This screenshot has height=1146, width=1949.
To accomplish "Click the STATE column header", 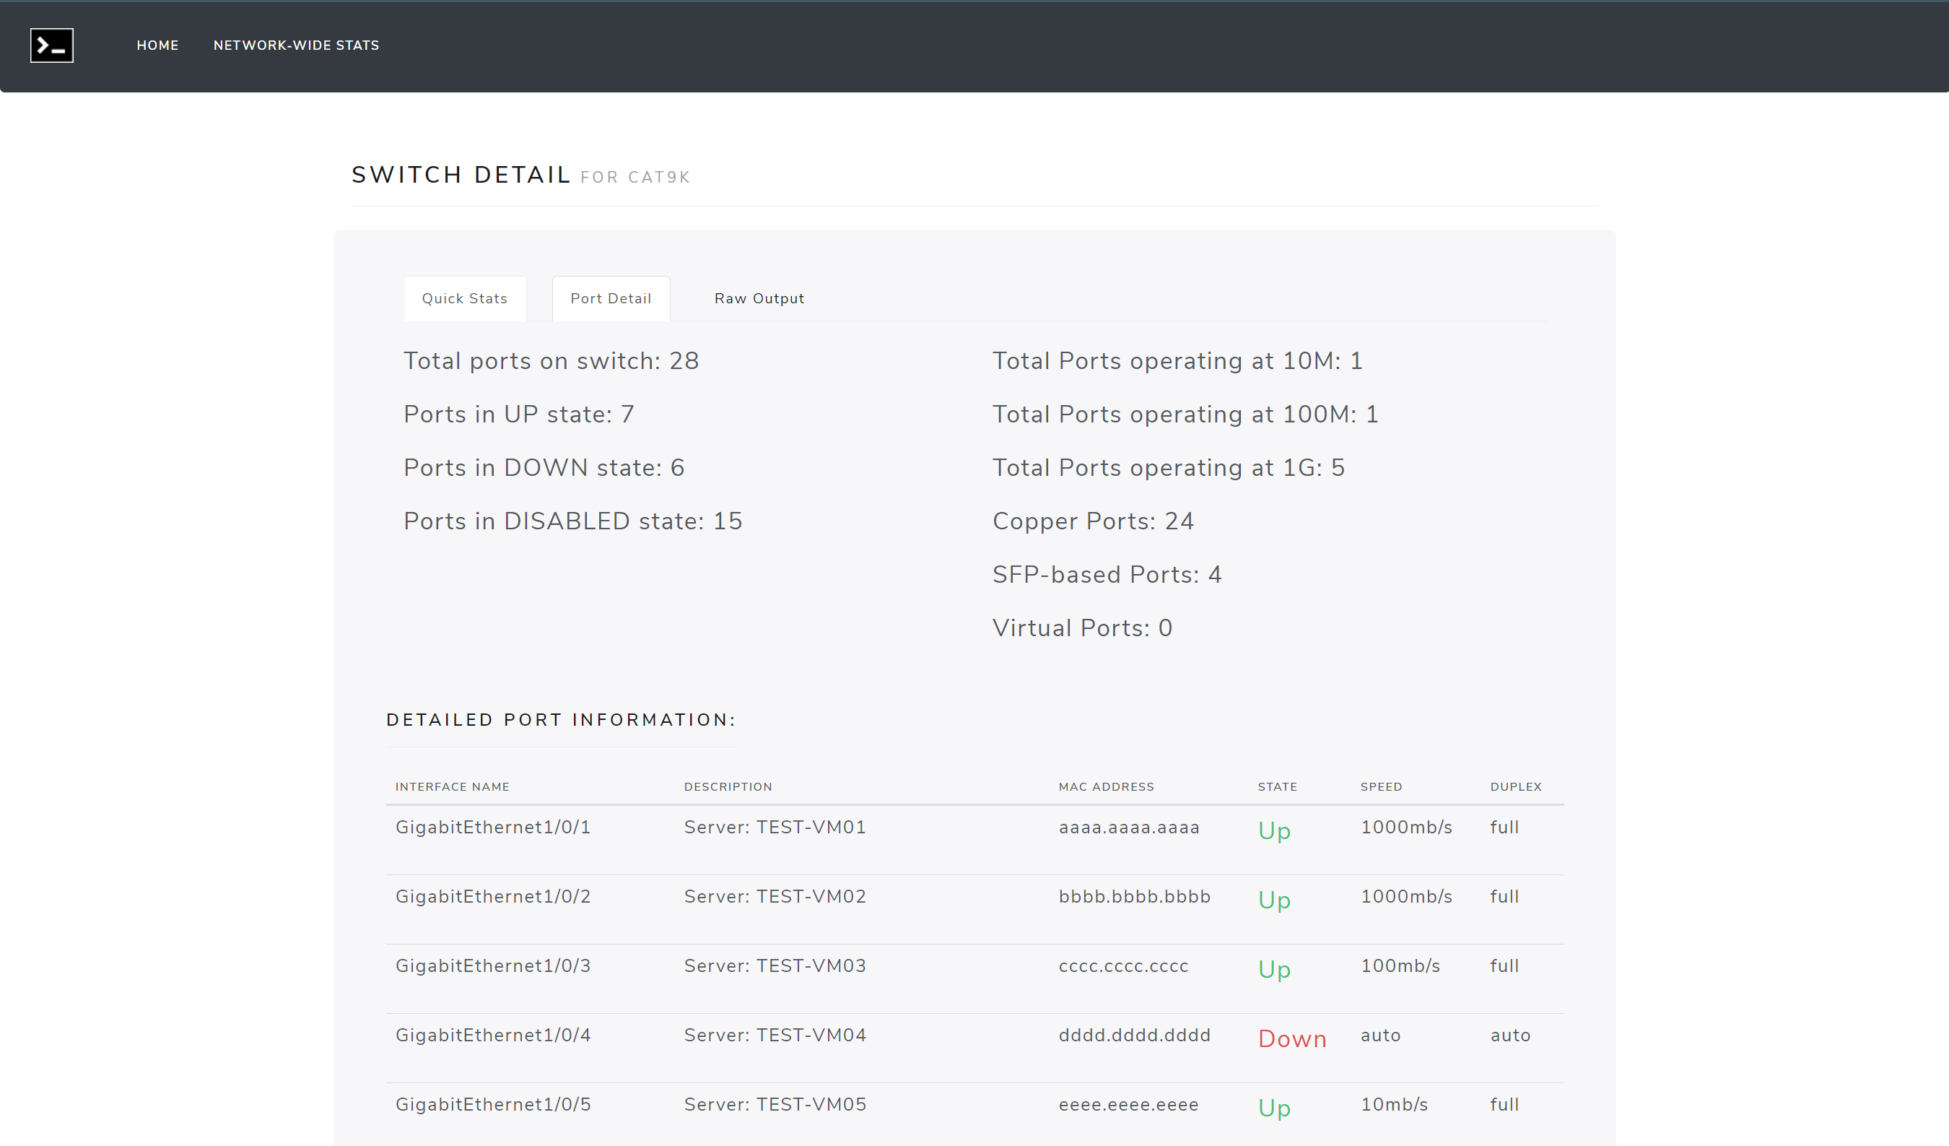I will click(x=1278, y=787).
